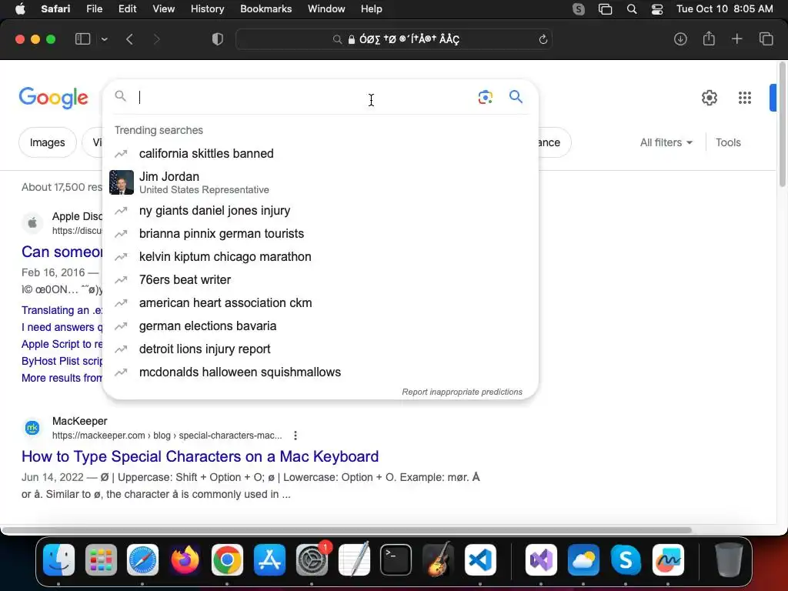Select the Jim Jordan suggestion
Screen dimensions: 788x591
coord(321,182)
